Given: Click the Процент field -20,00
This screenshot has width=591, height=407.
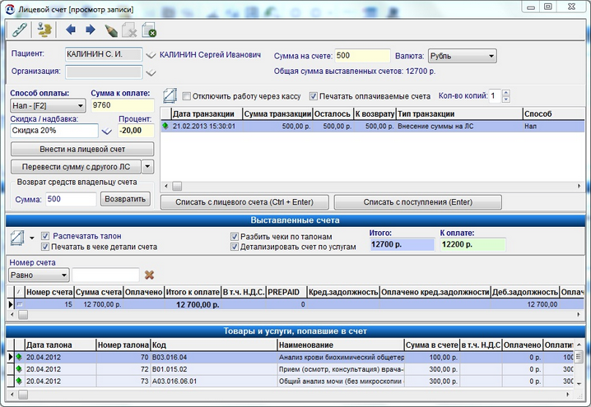Looking at the screenshot, I should coord(136,131).
